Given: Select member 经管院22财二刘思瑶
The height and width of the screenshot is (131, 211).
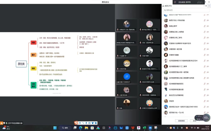Looking at the screenshot, I should (x=186, y=32).
